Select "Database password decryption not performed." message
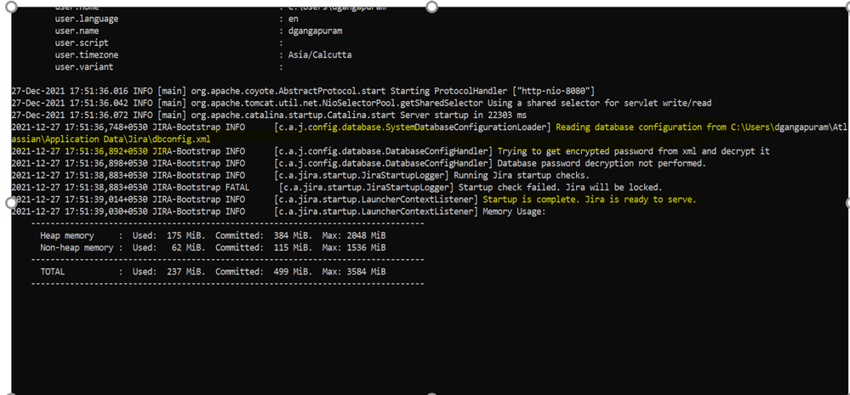The width and height of the screenshot is (850, 395). point(602,163)
